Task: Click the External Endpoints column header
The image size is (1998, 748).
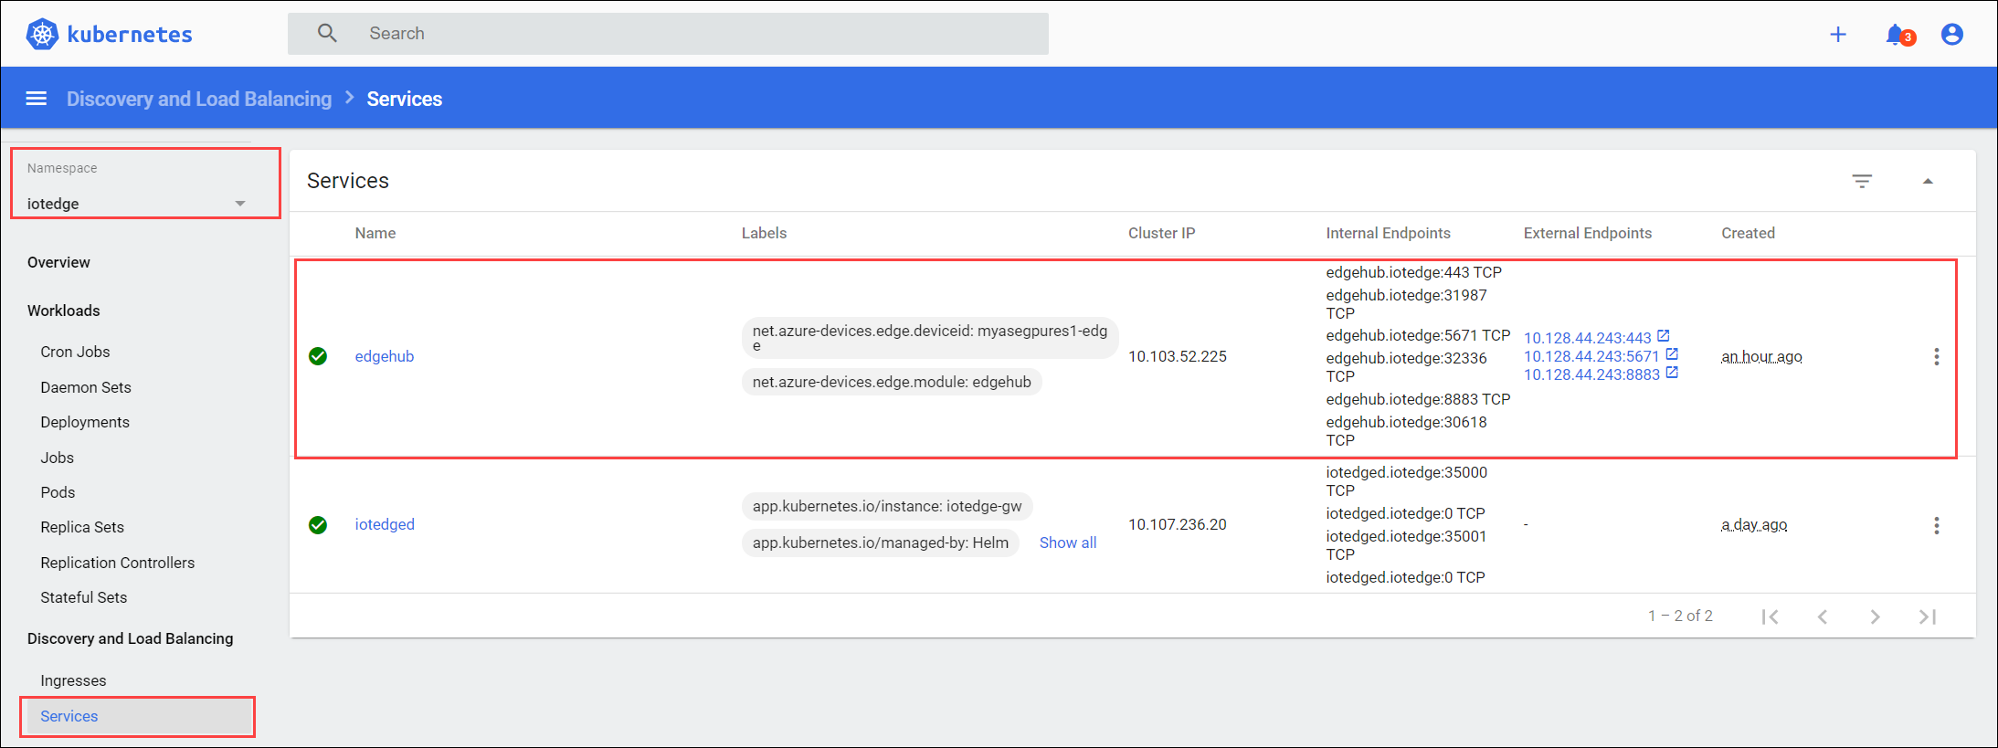Action: [1588, 233]
